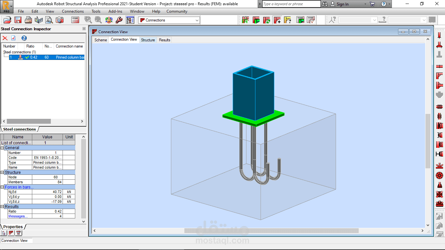Capture the view with the camera icon
This screenshot has height=250, width=445.
coord(60,20)
